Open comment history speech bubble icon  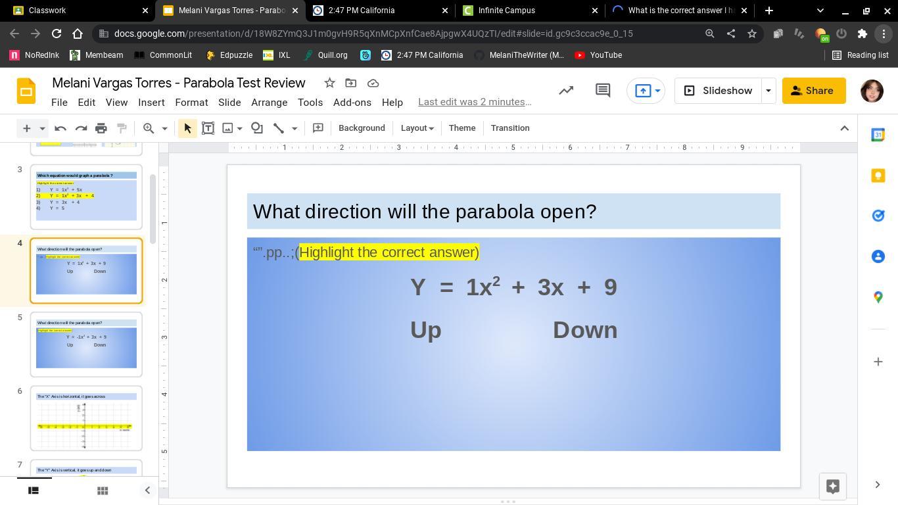pos(603,91)
